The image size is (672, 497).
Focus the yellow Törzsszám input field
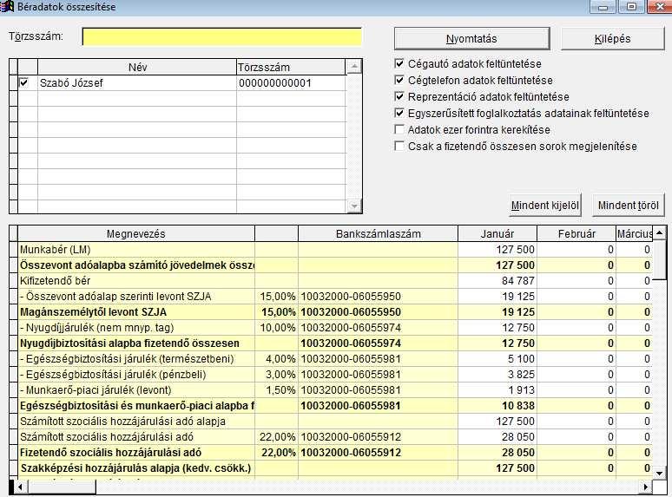point(222,36)
